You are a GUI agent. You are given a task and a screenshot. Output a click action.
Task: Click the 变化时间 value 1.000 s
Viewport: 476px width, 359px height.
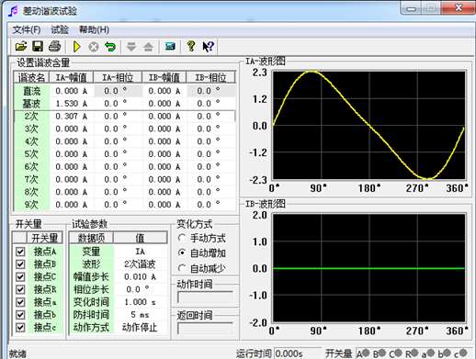coord(141,302)
